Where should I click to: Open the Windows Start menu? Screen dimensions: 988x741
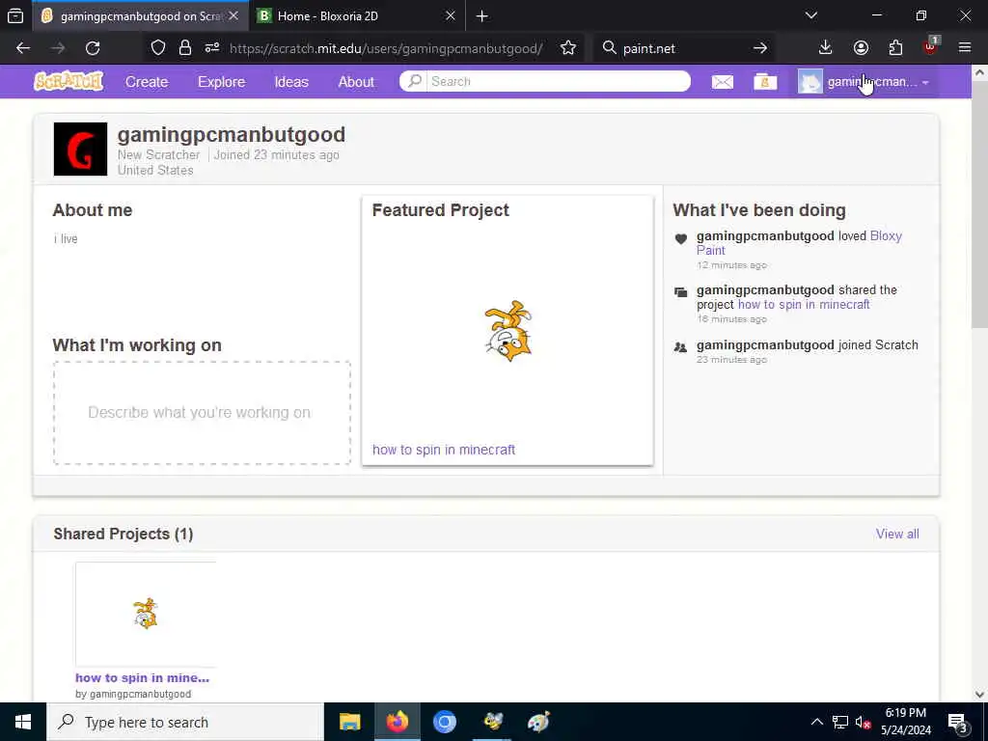(x=23, y=722)
